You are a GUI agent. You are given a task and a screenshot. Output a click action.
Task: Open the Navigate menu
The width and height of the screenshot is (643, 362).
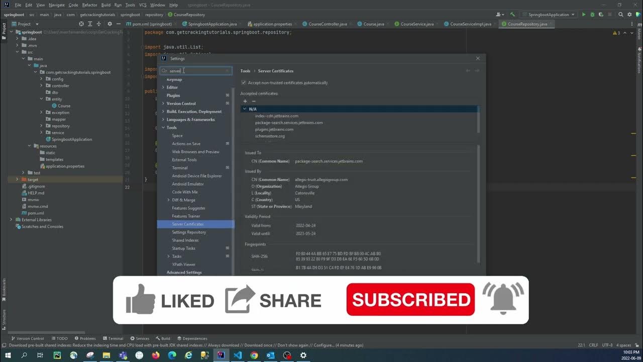coord(57,5)
